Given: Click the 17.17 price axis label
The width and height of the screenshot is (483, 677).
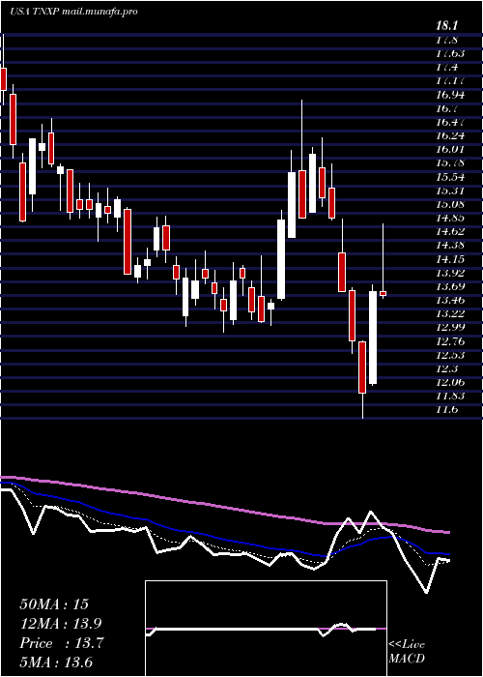Looking at the screenshot, I should [x=450, y=80].
